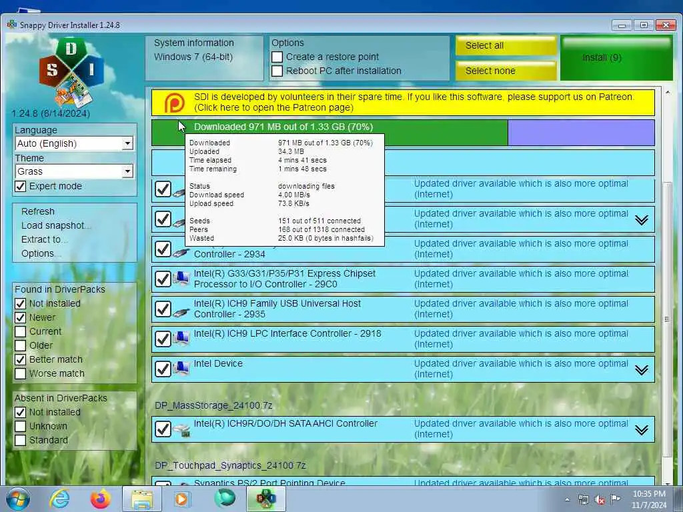Click the green globe taskbar icon
The height and width of the screenshot is (512, 683).
click(224, 499)
